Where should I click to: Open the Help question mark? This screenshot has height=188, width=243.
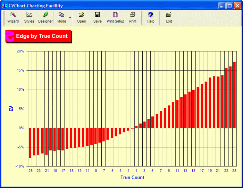point(151,17)
